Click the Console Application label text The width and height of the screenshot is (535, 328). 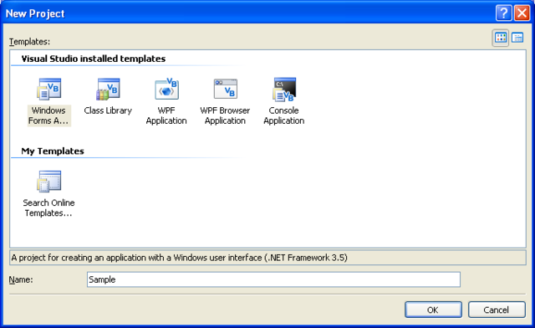point(284,115)
